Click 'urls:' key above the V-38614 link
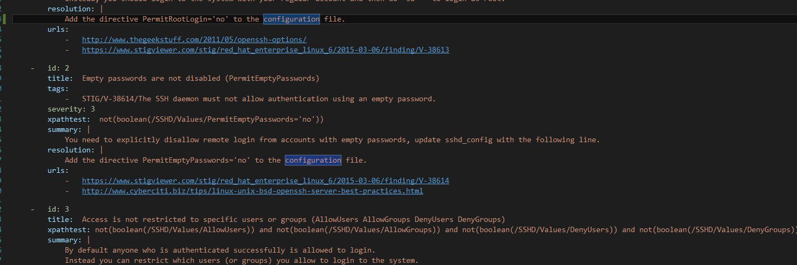 point(58,170)
